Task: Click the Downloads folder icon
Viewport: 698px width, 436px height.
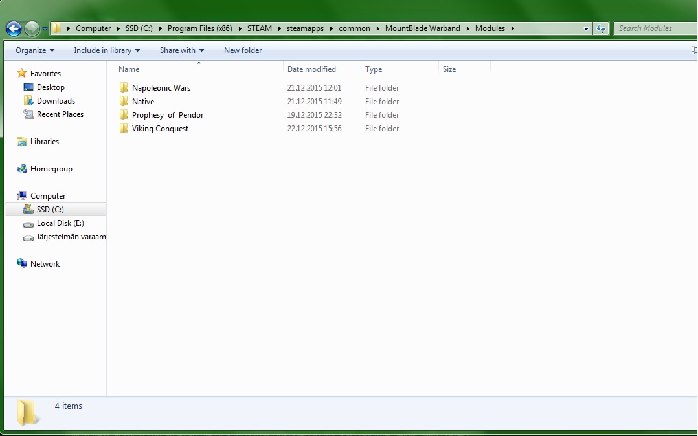Action: click(x=28, y=100)
